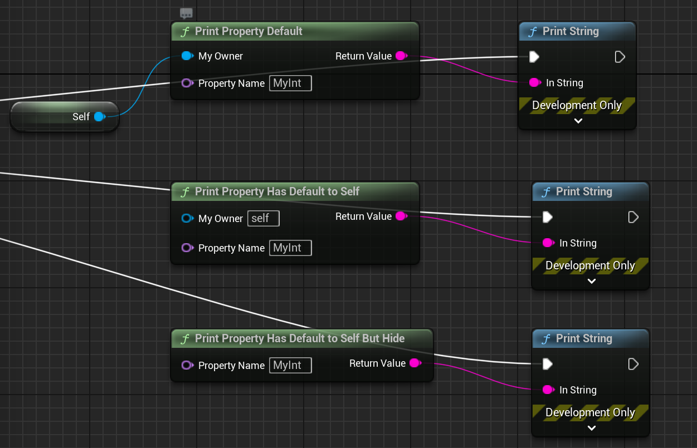Image resolution: width=697 pixels, height=448 pixels.
Task: Click MyInt field in Print Property Has Default to Self
Action: click(x=290, y=248)
